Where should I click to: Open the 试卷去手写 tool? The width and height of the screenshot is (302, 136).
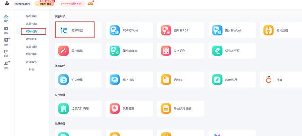tap(232, 51)
